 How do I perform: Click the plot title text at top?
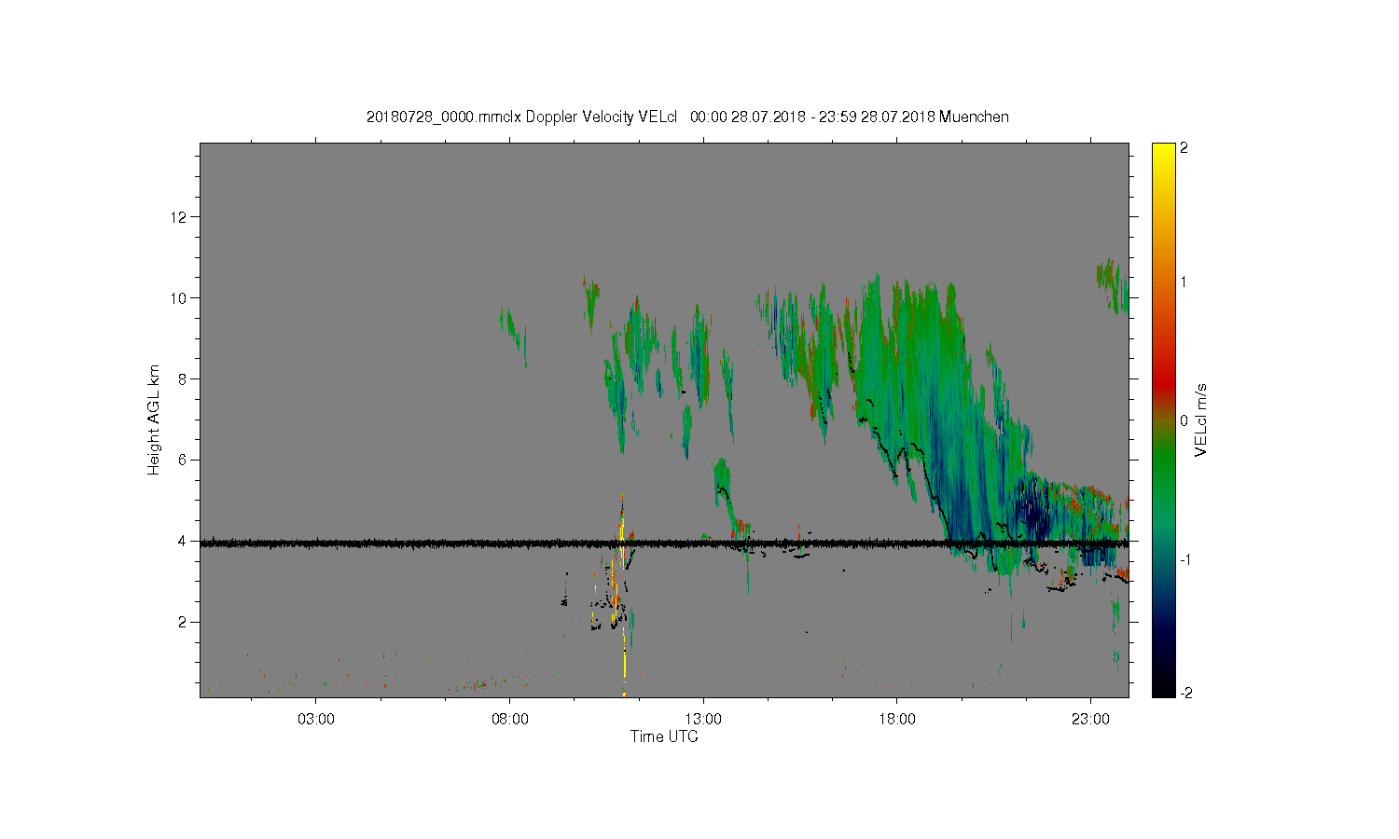click(687, 117)
